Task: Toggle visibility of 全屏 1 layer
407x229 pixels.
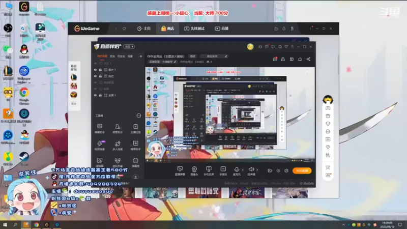Action: pyautogui.click(x=95, y=95)
